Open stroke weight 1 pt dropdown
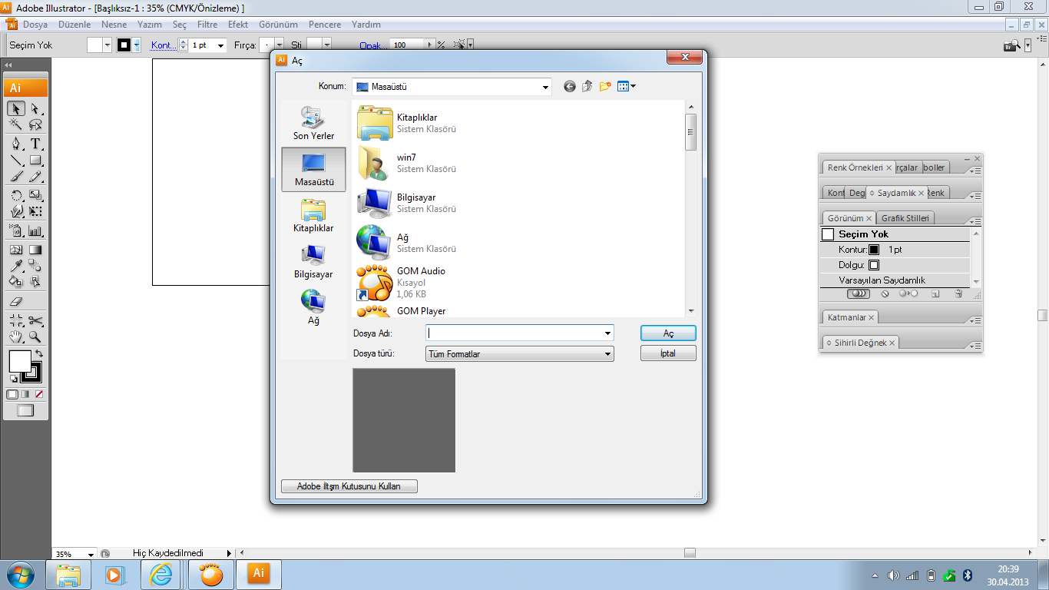 221,46
